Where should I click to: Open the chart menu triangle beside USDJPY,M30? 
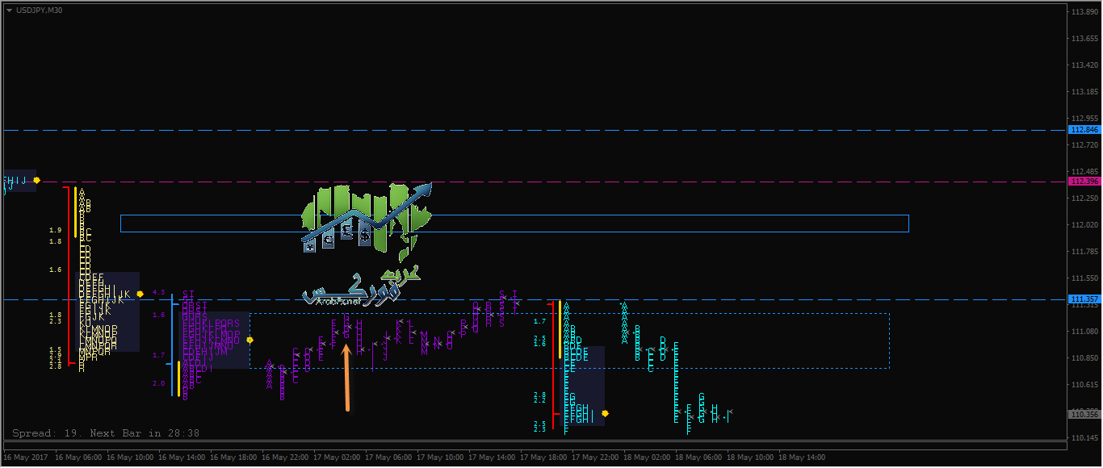[8, 10]
